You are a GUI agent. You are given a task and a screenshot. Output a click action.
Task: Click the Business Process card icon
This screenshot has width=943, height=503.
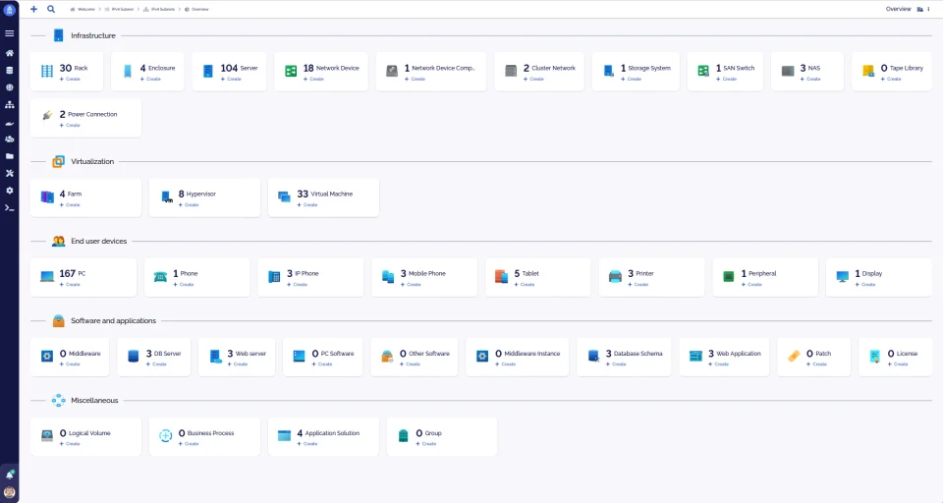pyautogui.click(x=165, y=435)
